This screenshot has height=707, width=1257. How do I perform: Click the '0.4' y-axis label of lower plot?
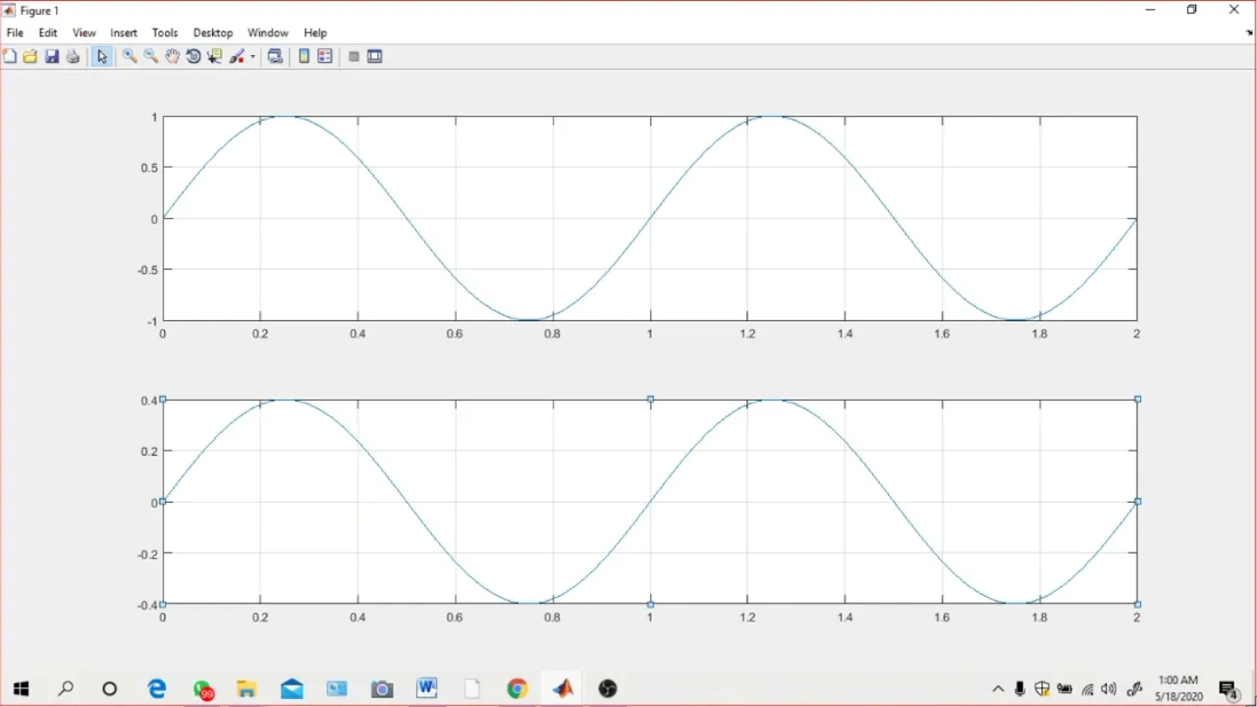click(148, 401)
